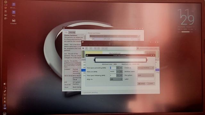Open the View menu in GParted
Viewport: 205px width, 115px height.
(x=95, y=45)
